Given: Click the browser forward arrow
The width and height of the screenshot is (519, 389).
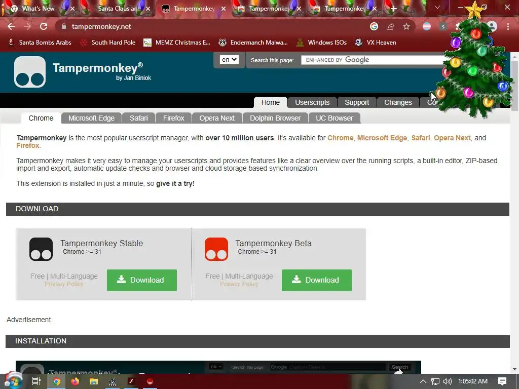Looking at the screenshot, I should point(27,26).
